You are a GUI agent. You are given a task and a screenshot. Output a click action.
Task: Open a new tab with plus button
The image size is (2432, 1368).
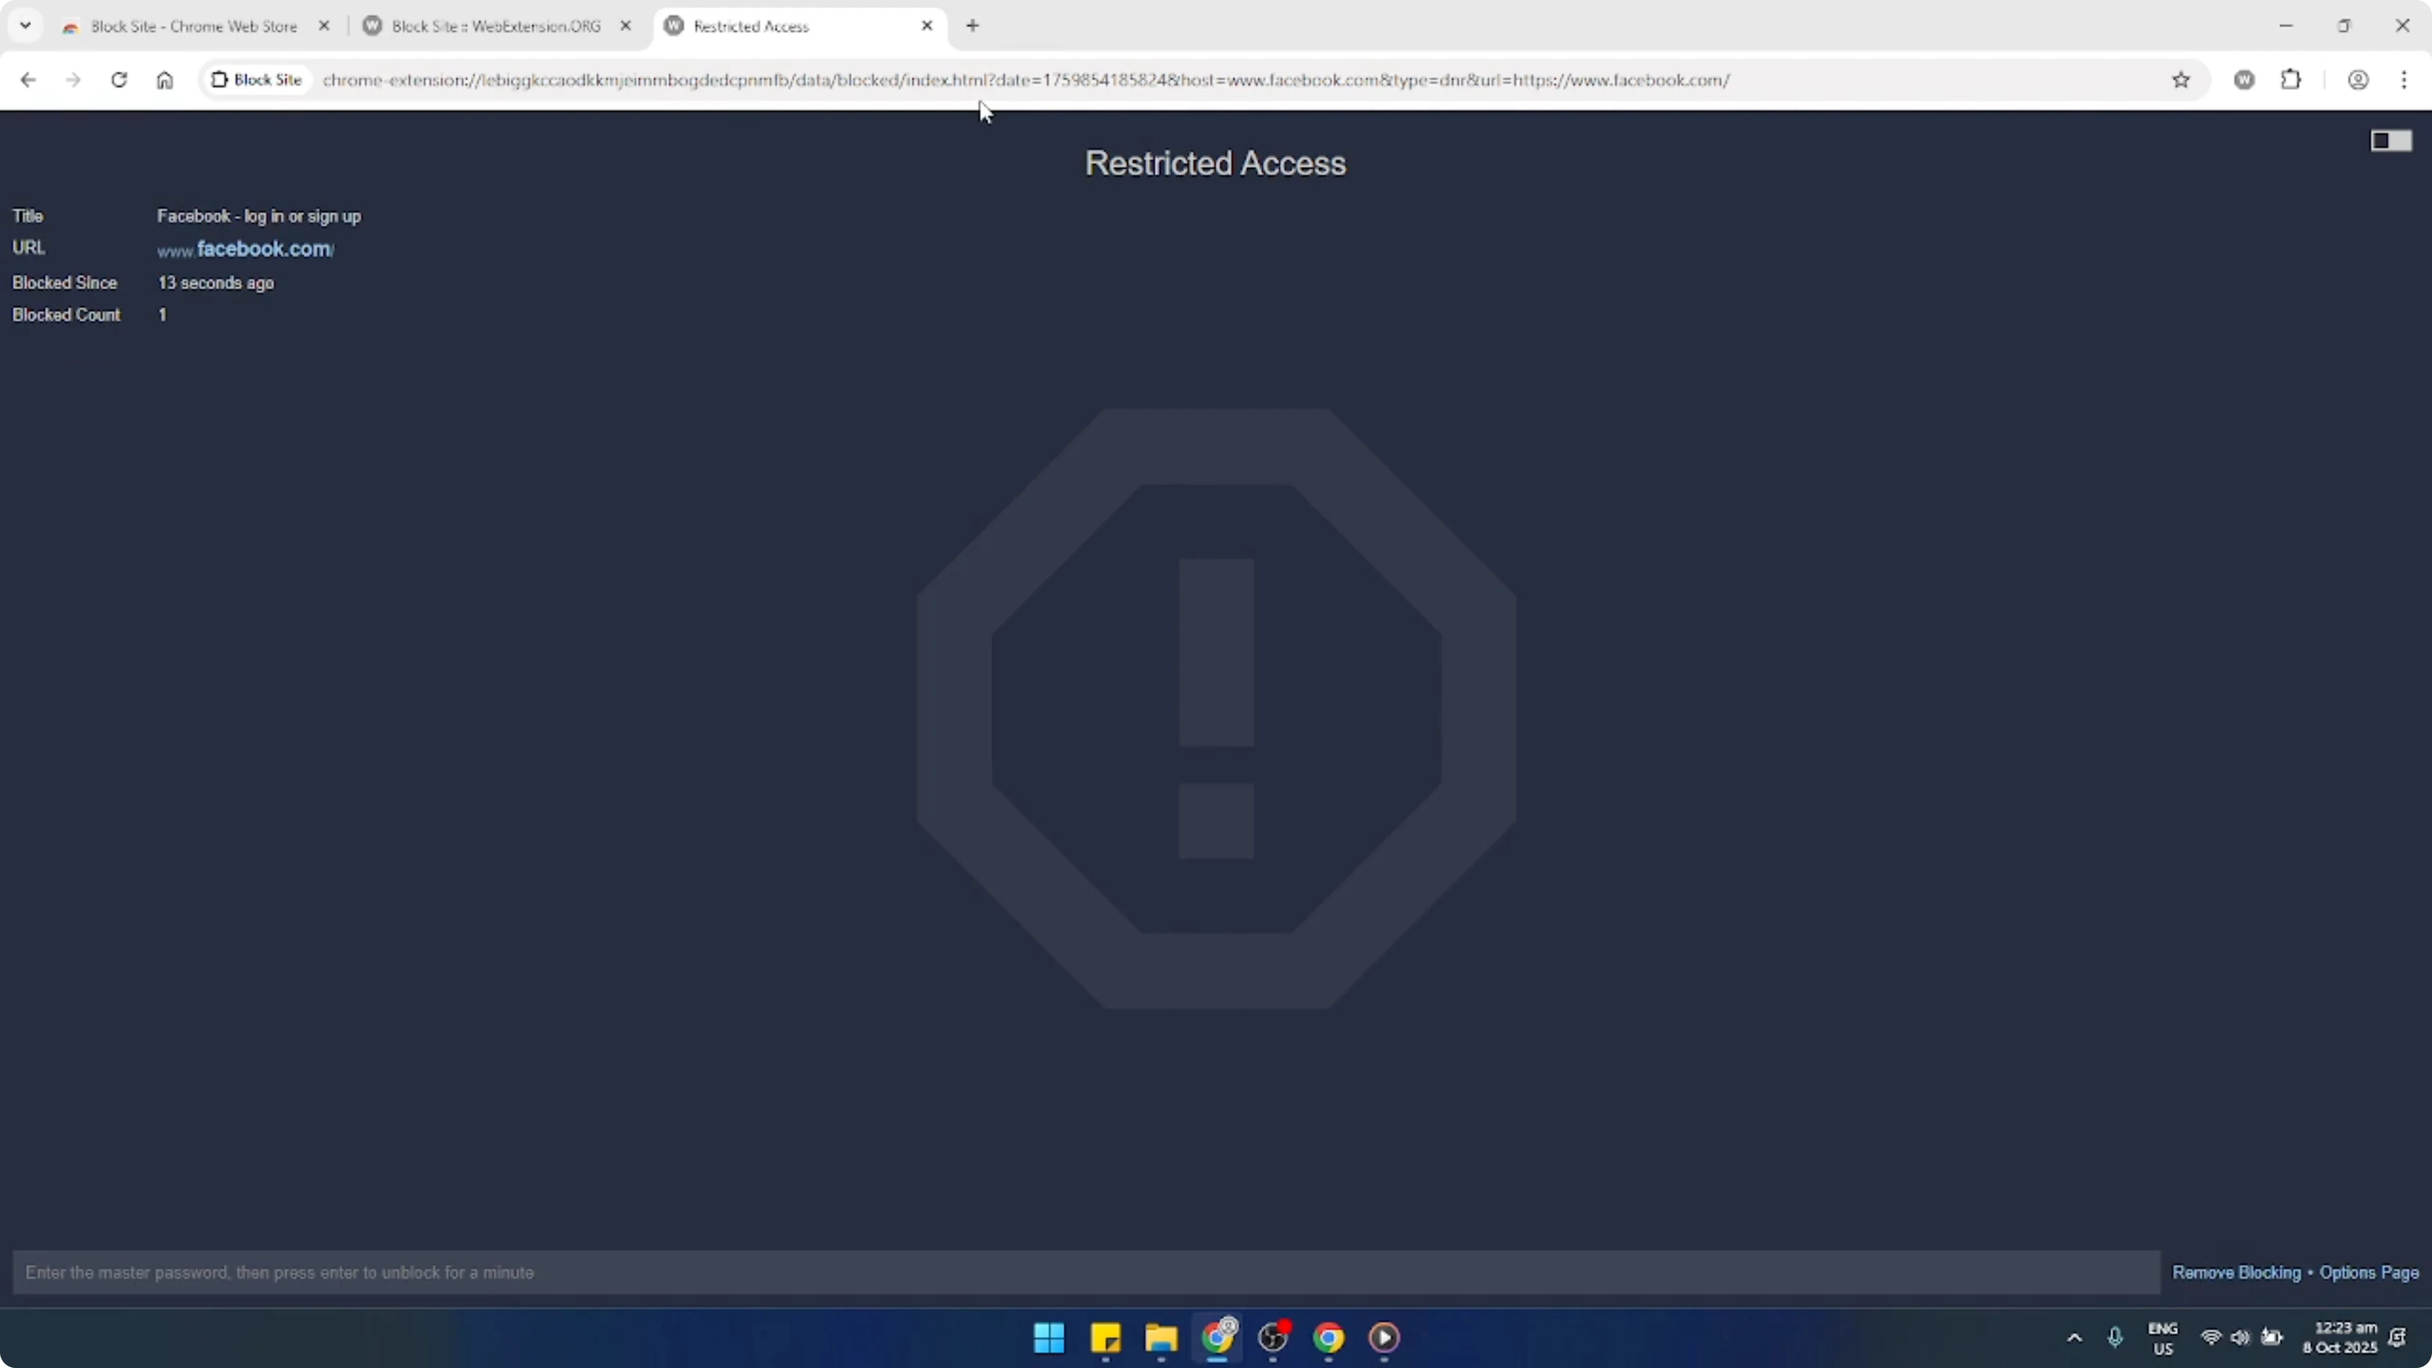972,26
